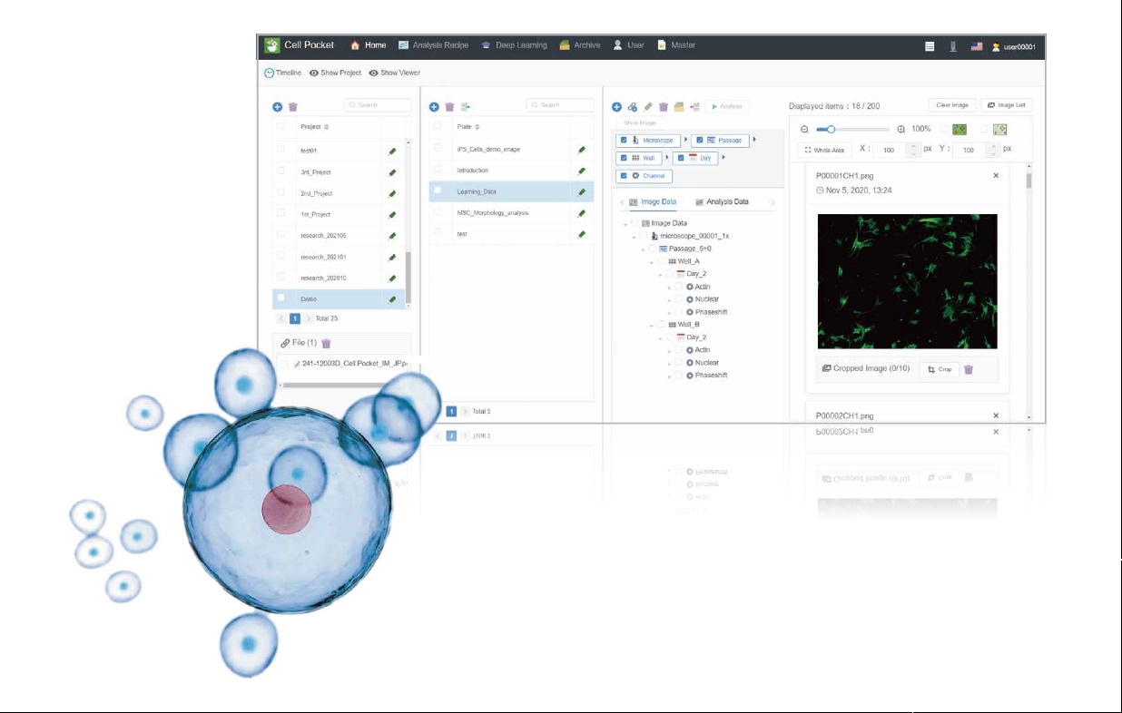Click the US flag language icon
1122x713 pixels.
[977, 46]
